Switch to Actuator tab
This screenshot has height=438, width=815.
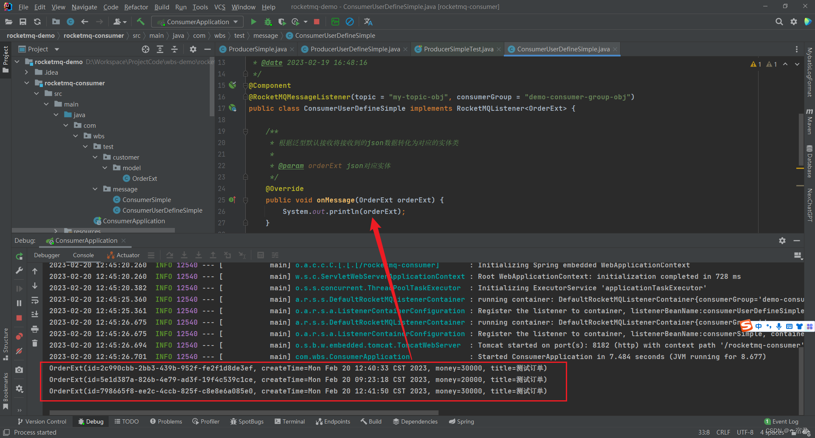click(124, 255)
